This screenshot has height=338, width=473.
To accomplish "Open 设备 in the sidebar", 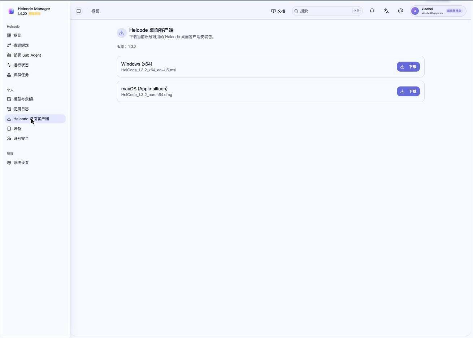I will pyautogui.click(x=35, y=129).
